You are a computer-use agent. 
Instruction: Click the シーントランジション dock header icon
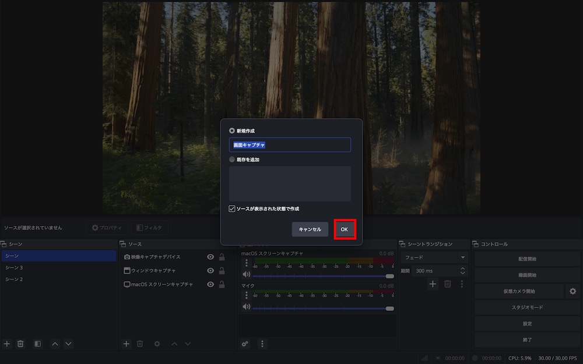(x=402, y=244)
